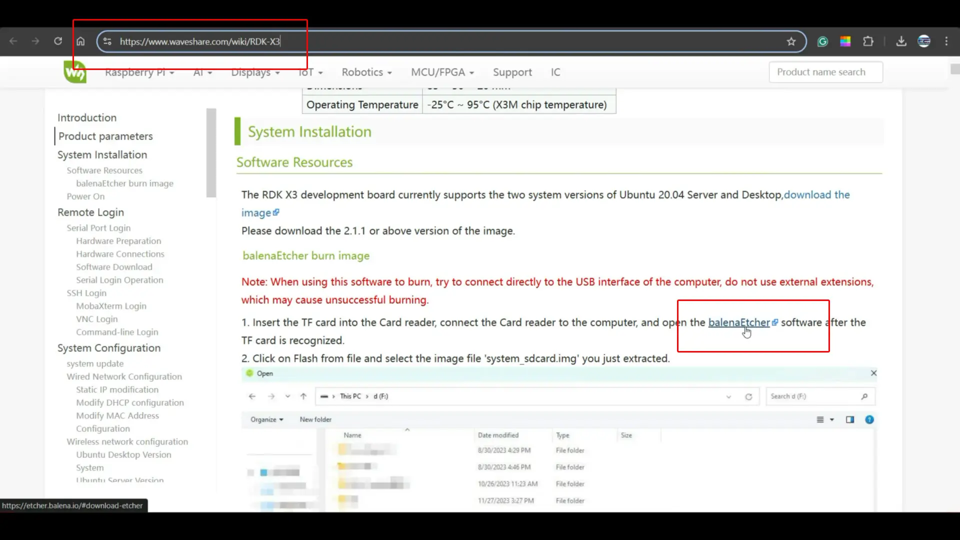
Task: Open Serial Port Login sidebar entry
Action: pyautogui.click(x=98, y=228)
